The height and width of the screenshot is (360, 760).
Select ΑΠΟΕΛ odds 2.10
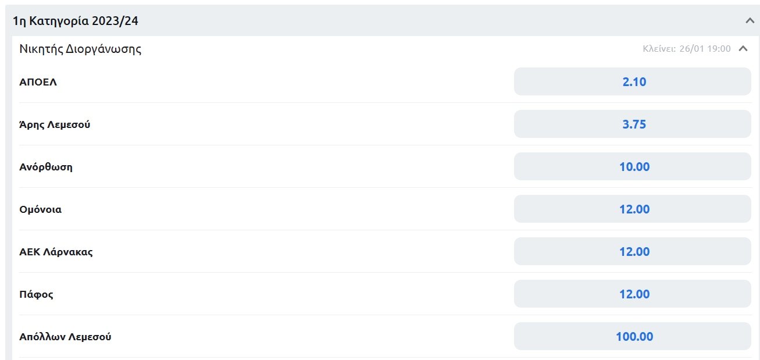(633, 82)
